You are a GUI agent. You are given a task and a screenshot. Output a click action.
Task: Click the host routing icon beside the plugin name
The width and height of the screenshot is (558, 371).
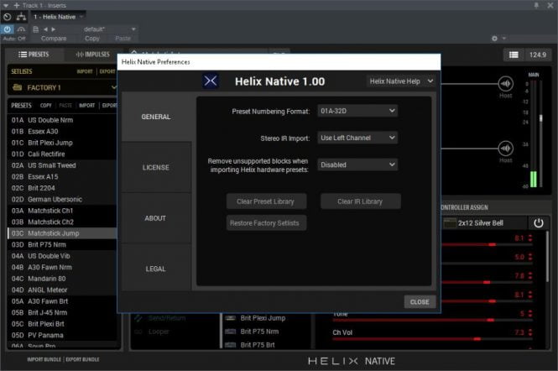[21, 17]
